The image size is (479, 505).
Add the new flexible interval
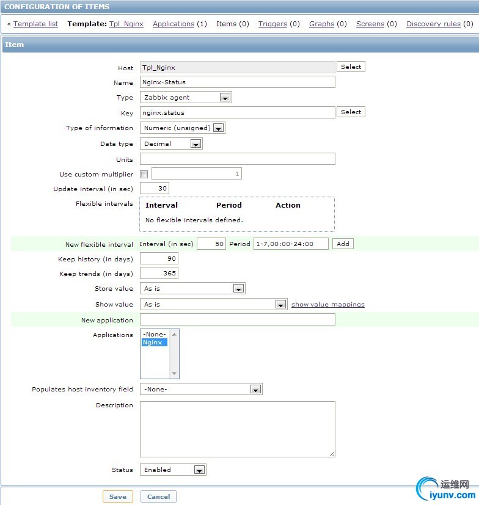(343, 244)
